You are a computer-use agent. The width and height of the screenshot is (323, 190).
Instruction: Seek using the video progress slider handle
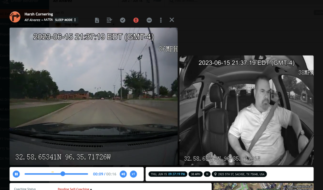point(63,174)
